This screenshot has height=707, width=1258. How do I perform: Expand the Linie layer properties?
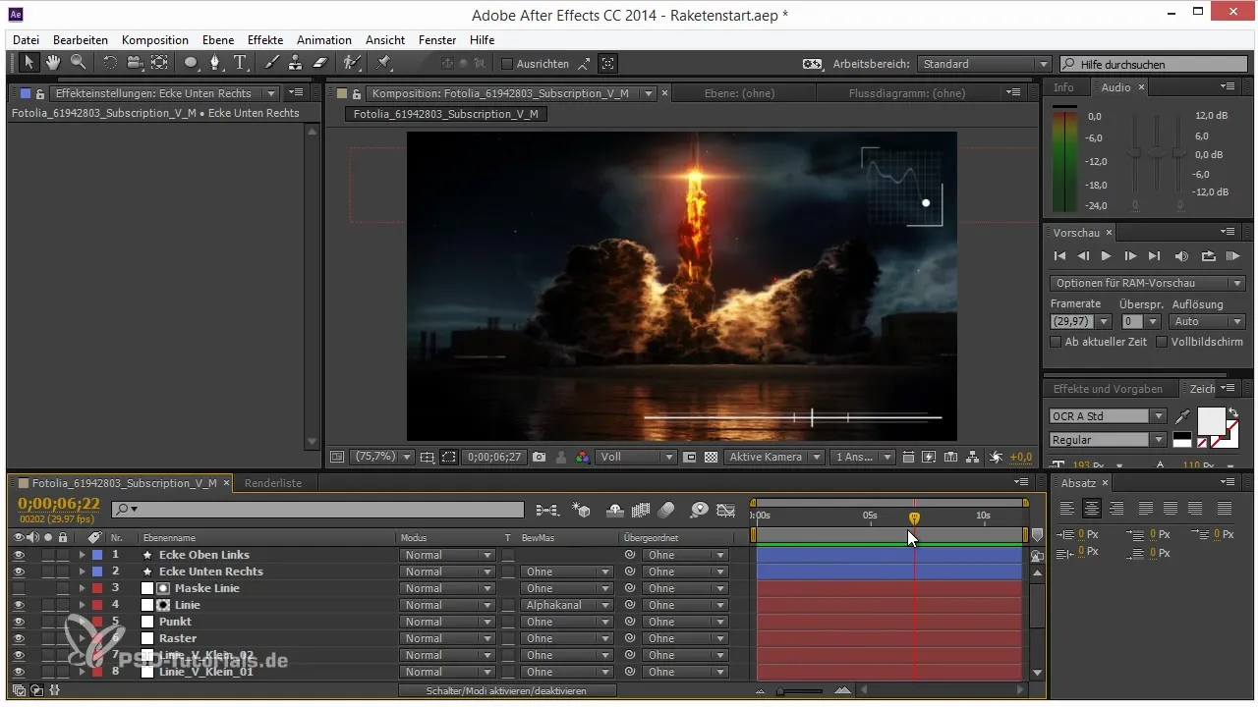(x=83, y=605)
